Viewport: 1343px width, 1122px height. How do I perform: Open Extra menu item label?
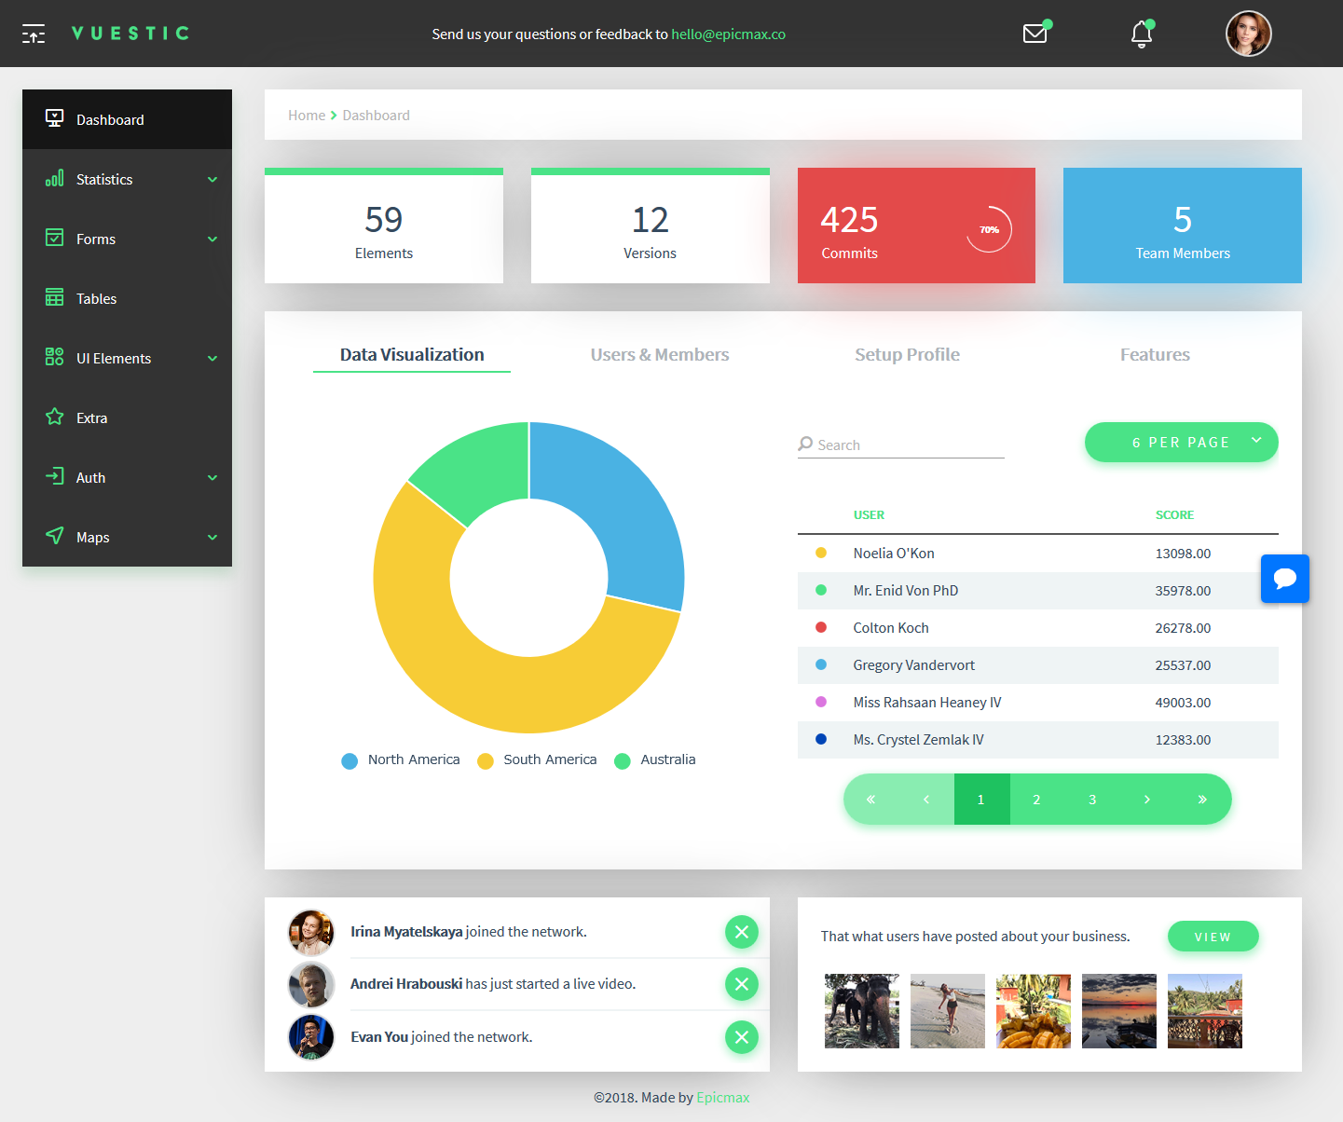(92, 417)
